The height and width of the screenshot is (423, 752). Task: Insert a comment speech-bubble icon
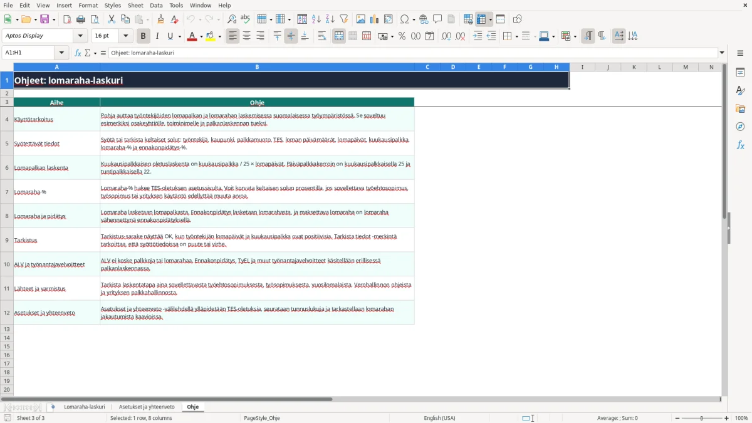pyautogui.click(x=438, y=19)
